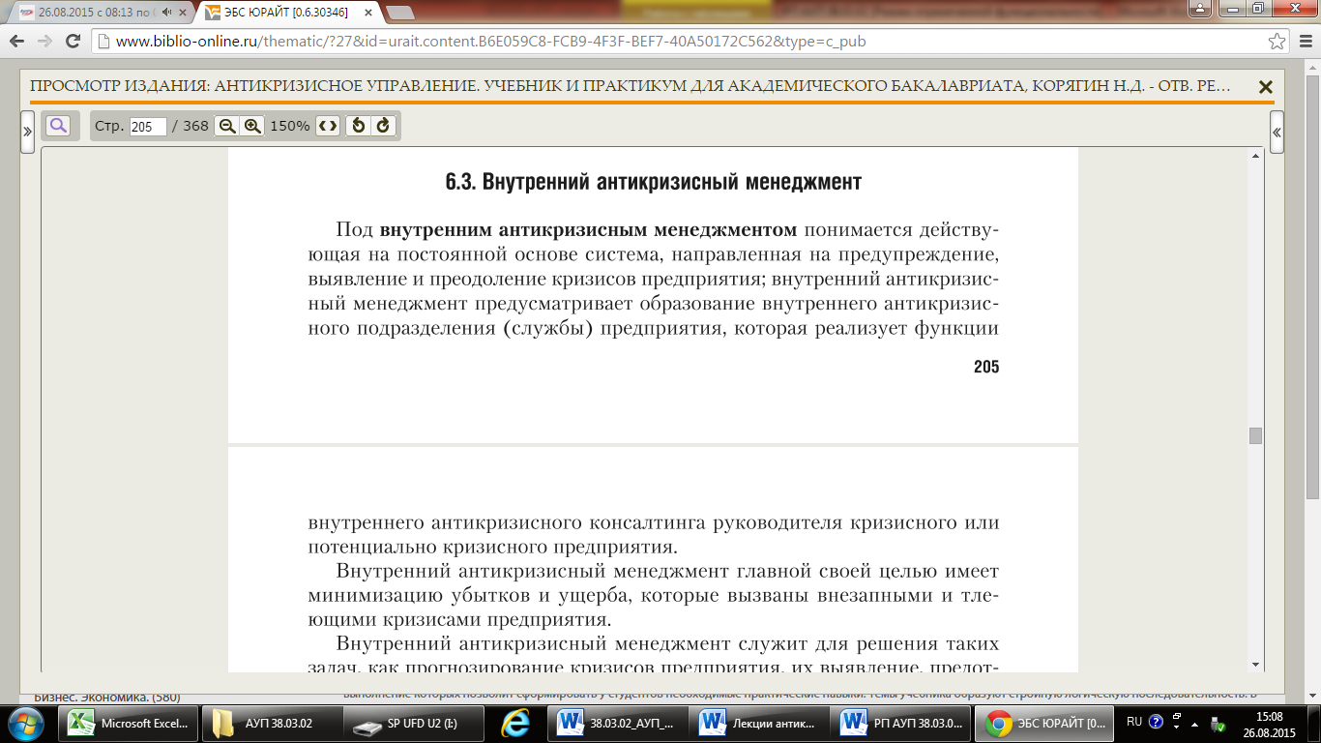This screenshot has width=1321, height=743.
Task: Switch to Chrome ЭБС ЮРАЙТ taskbar button
Action: tap(1044, 723)
